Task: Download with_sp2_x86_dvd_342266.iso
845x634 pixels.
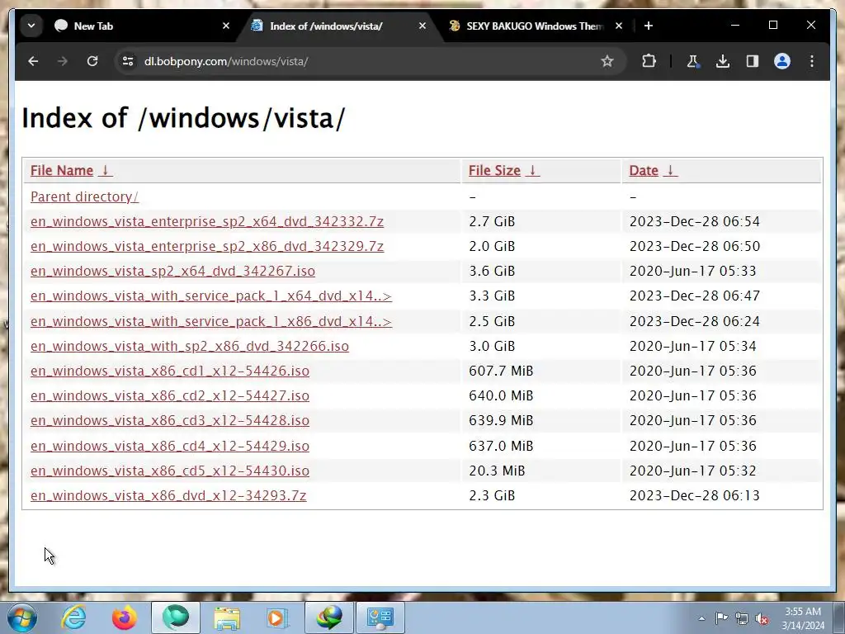Action: pyautogui.click(x=190, y=346)
